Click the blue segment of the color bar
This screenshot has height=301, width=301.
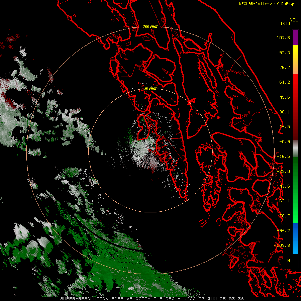(x=295, y=238)
